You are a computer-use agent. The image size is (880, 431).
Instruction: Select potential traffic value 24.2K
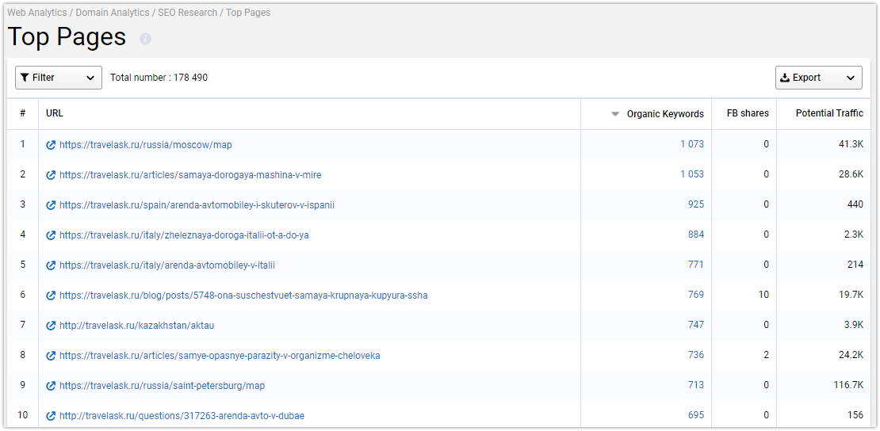tap(851, 355)
